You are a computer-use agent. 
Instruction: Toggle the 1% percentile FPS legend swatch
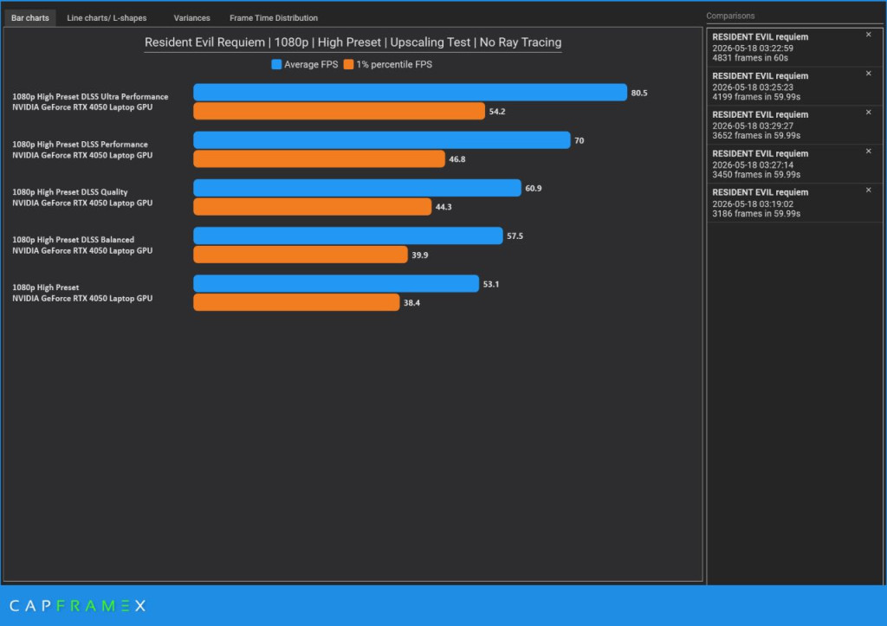348,64
